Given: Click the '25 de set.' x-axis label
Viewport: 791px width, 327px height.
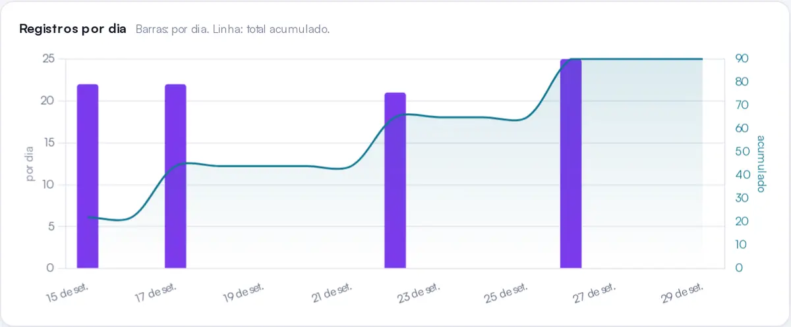Looking at the screenshot, I should coord(507,293).
